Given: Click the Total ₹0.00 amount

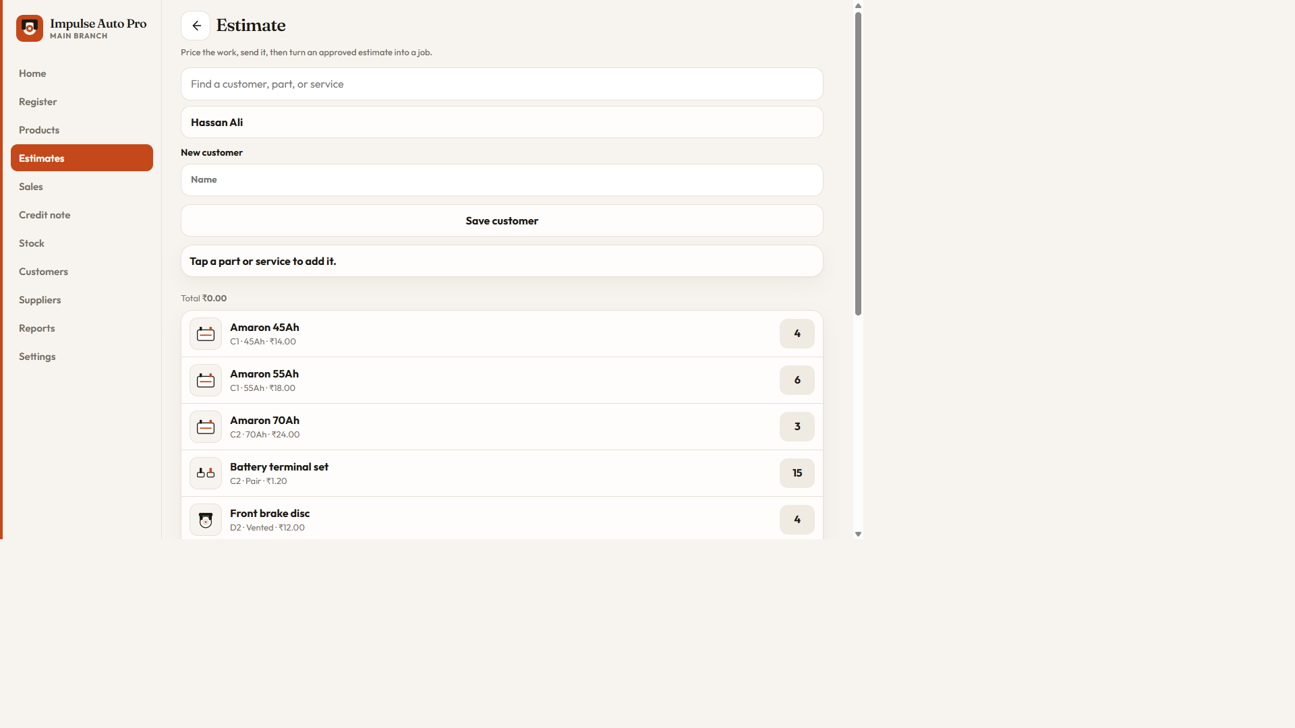Looking at the screenshot, I should click(204, 298).
